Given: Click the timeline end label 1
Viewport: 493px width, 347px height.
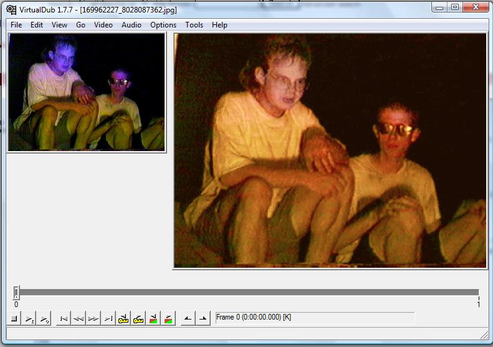Looking at the screenshot, I should [478, 304].
